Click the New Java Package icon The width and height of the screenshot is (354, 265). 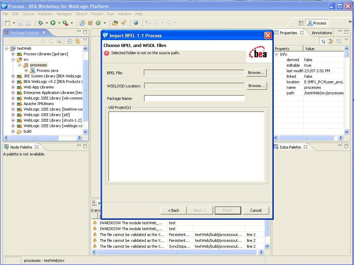90,23
